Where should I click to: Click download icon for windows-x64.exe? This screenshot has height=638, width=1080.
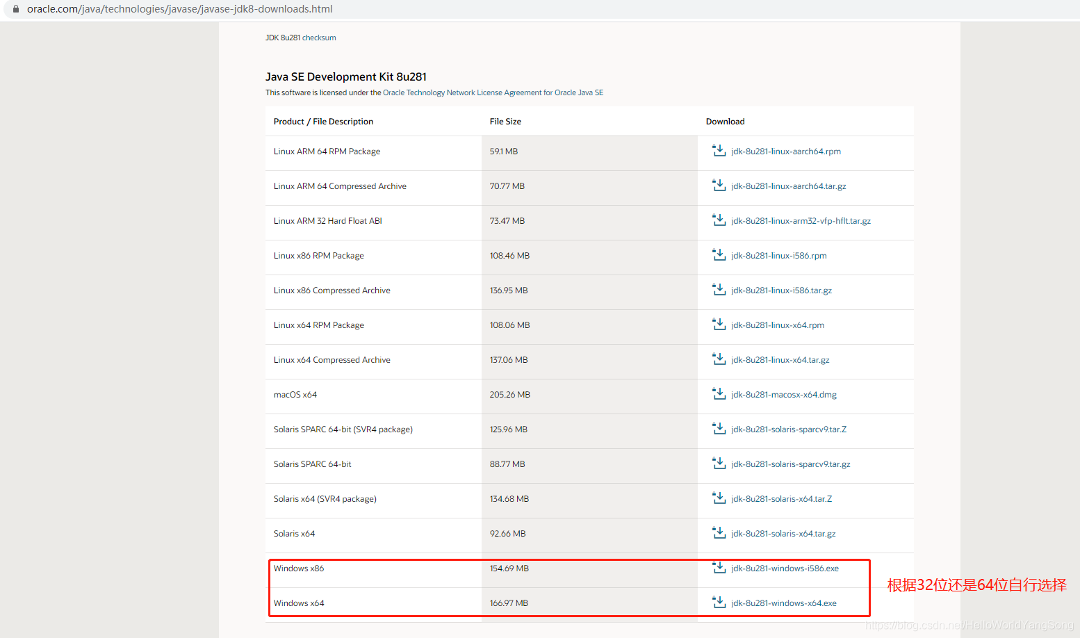[719, 602]
